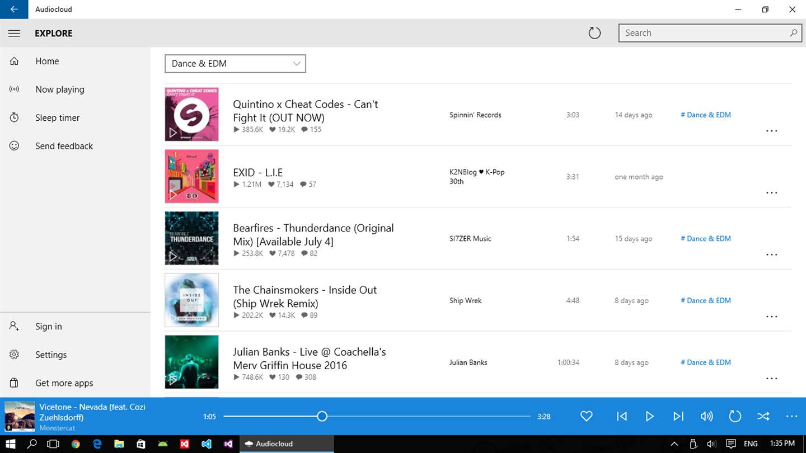The image size is (806, 453).
Task: Open the SI7ZER Music uploader
Action: pyautogui.click(x=470, y=238)
